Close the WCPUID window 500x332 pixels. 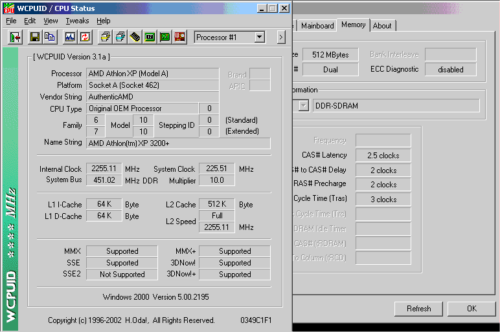tap(284, 8)
